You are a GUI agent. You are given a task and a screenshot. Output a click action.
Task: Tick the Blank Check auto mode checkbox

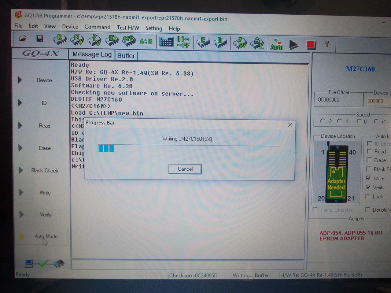point(369,169)
